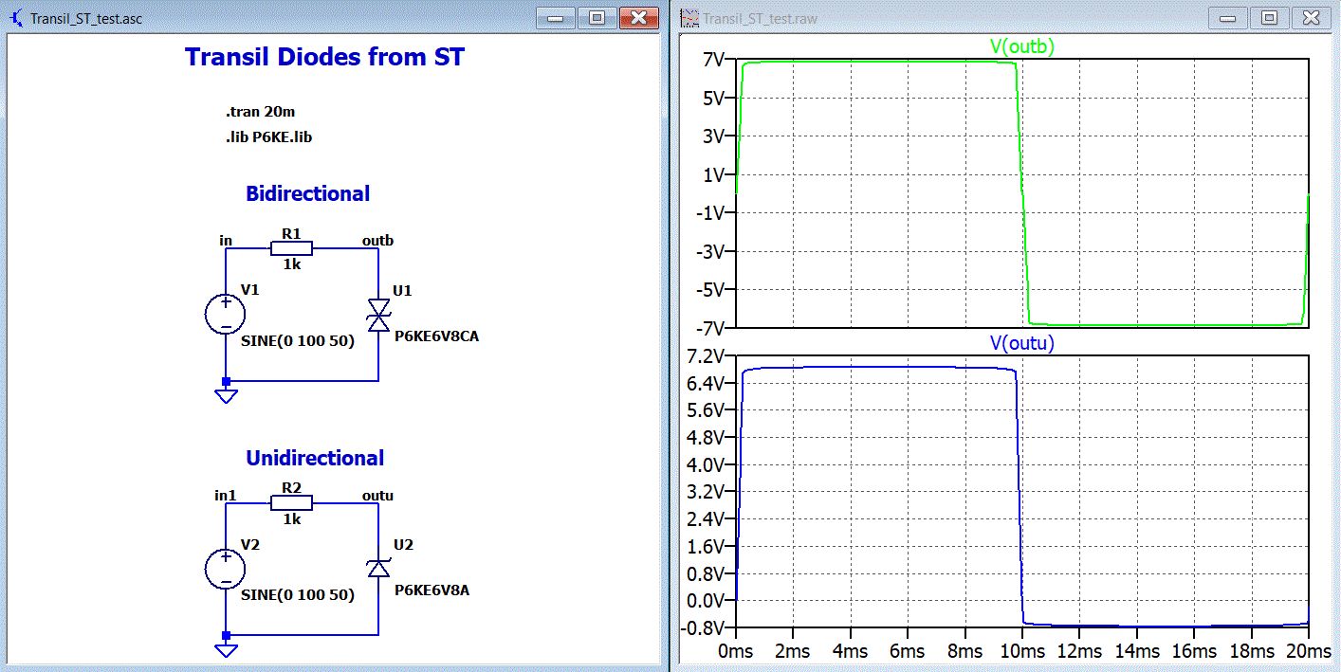The image size is (1341, 672).
Task: Close the Transil_ST_test.asc schematic window
Action: click(x=638, y=18)
